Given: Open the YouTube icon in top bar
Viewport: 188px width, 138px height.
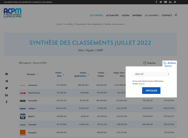Looking at the screenshot, I should click(165, 2).
